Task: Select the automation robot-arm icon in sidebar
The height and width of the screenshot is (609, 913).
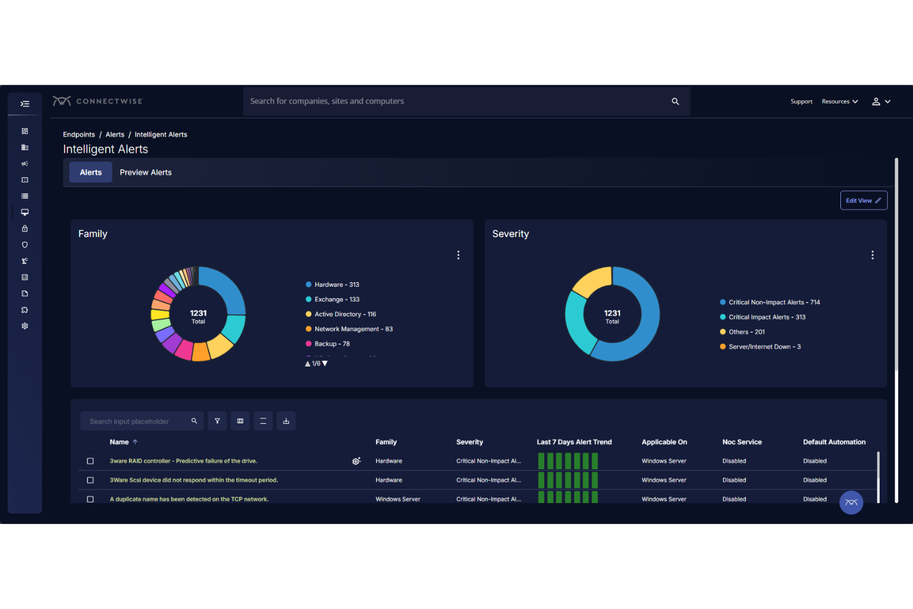Action: pyautogui.click(x=25, y=260)
